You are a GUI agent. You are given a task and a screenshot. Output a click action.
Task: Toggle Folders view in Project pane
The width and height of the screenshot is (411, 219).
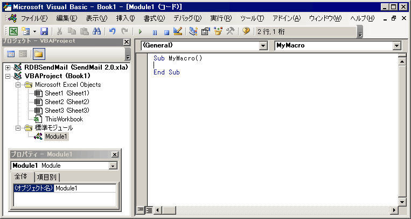point(39,54)
